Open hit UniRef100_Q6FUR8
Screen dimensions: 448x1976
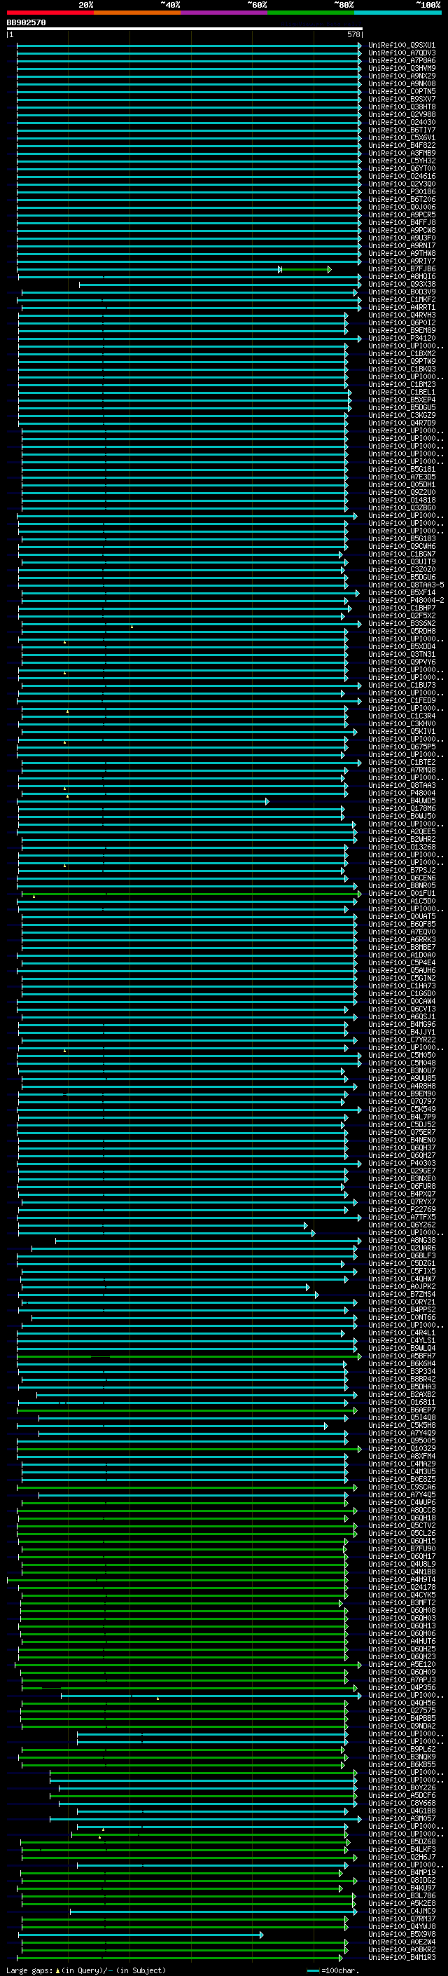point(401,1187)
